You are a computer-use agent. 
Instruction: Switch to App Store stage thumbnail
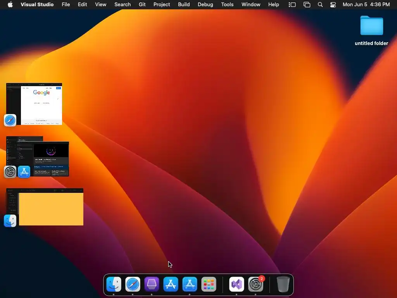(51, 159)
